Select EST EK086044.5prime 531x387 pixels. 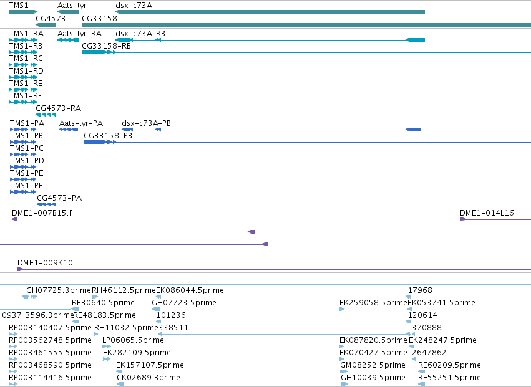190,290
